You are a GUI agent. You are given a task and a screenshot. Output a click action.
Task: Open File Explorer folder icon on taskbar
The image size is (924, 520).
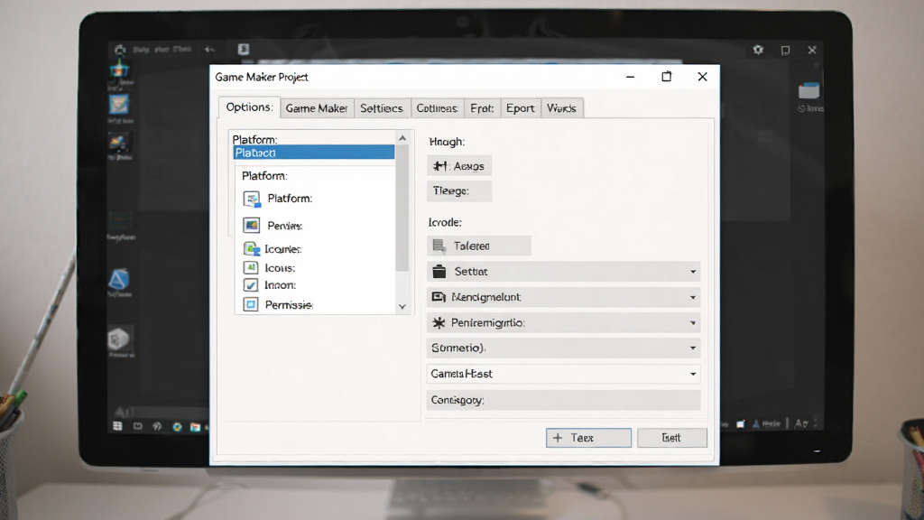(195, 427)
